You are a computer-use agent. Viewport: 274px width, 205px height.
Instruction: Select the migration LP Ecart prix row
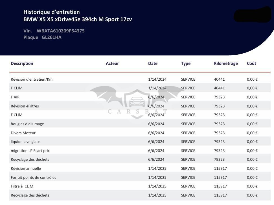140,151
